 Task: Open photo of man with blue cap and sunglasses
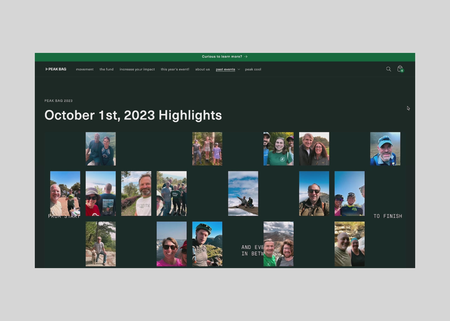385,149
